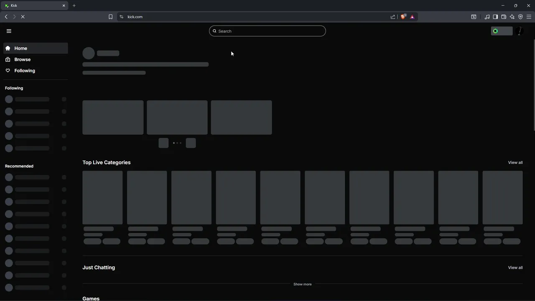Go forward one page in the browser
The height and width of the screenshot is (301, 535).
click(14, 17)
